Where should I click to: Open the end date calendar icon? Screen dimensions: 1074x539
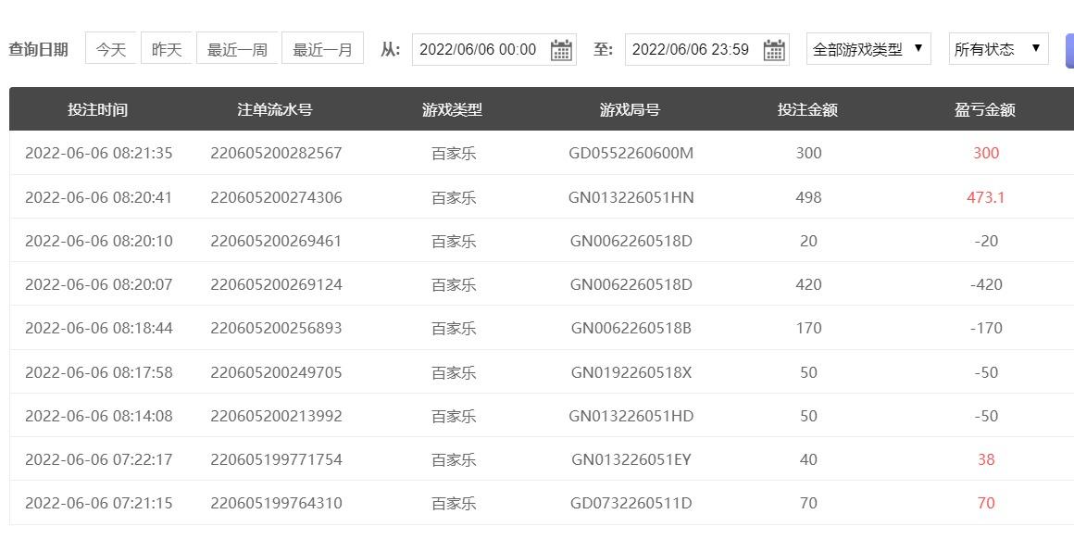click(774, 50)
